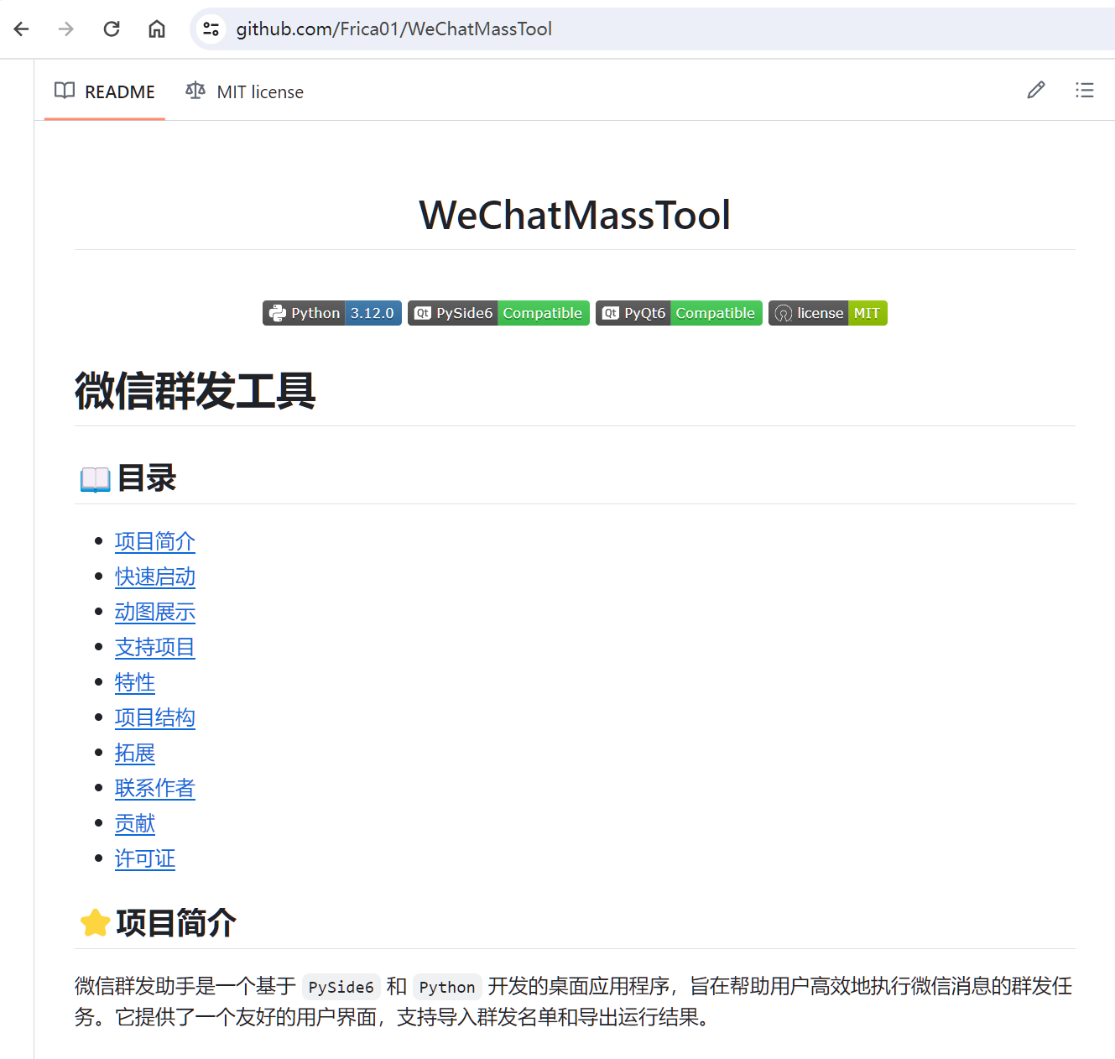
Task: Jump to 支持项目 section link
Action: (155, 647)
